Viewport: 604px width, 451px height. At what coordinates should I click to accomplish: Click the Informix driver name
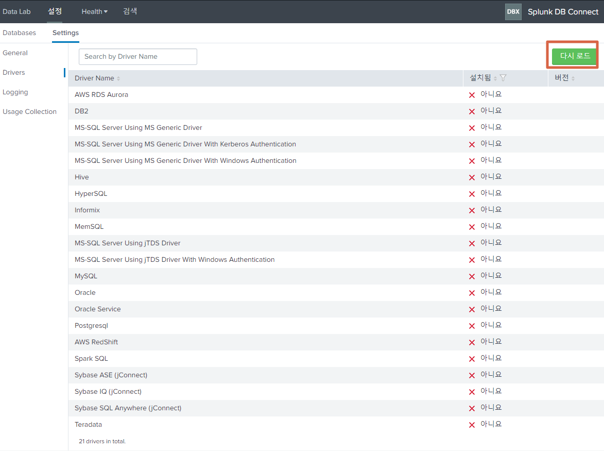[87, 210]
